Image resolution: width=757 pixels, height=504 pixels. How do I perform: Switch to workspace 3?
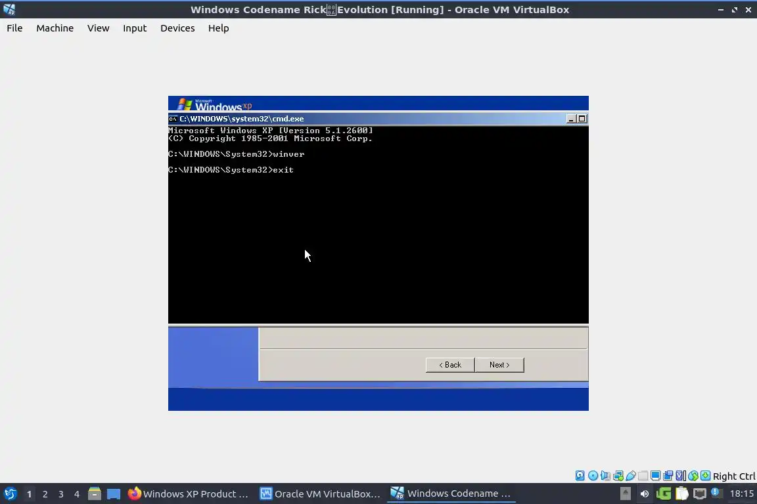coord(61,494)
